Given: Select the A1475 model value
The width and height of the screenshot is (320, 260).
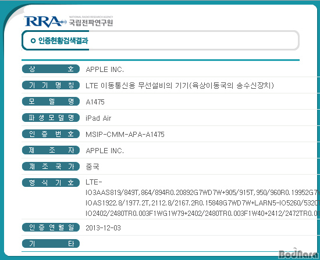Looking at the screenshot, I should [95, 102].
